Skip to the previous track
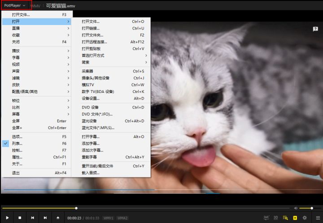Viewport: 323px width, 223px height. (x=33, y=218)
